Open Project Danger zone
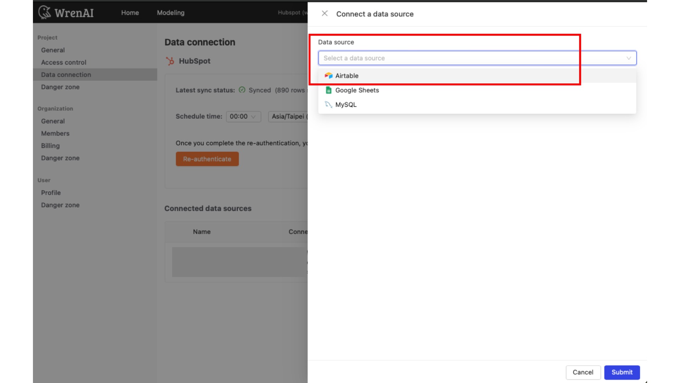The height and width of the screenshot is (383, 680). tap(60, 87)
